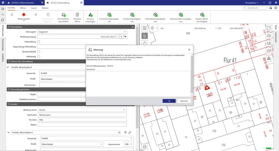Screen dimensions: 279x151
Task: Click Störung hinzufügen icon
Action: [x=90, y=15]
